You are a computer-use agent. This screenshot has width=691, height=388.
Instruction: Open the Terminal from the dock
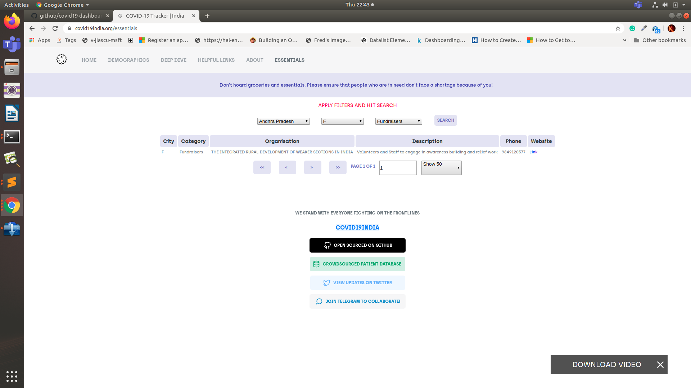(12, 137)
